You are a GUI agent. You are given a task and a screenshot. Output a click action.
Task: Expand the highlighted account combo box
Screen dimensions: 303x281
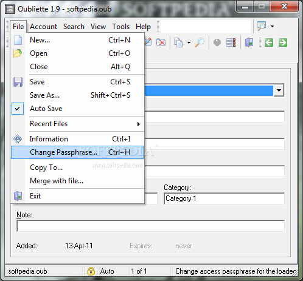pos(279,90)
